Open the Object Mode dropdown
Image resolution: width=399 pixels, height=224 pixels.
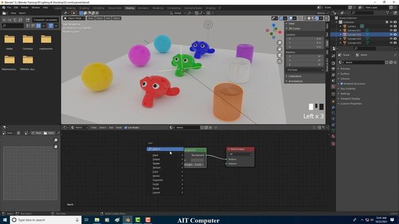[74, 18]
